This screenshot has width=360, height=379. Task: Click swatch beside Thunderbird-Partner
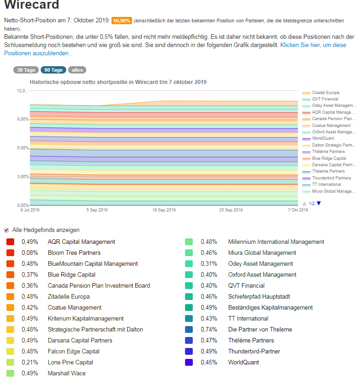[x=189, y=351]
